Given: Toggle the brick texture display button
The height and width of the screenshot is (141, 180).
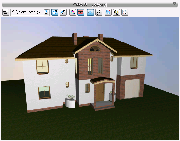Looking at the screenshot, I should pos(81,12).
